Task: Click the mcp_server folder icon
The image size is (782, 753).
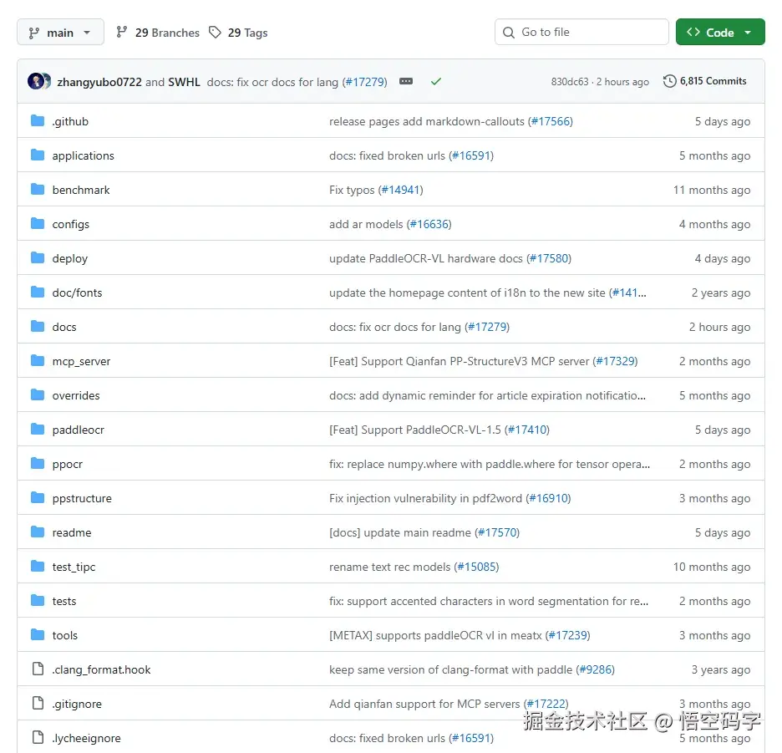Action: (x=38, y=361)
